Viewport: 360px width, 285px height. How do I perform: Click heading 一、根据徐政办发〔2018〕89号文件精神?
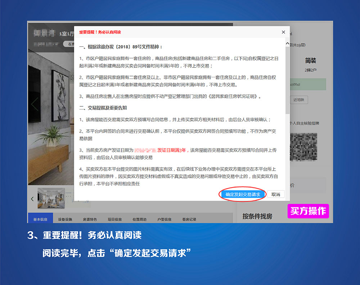tap(121, 47)
